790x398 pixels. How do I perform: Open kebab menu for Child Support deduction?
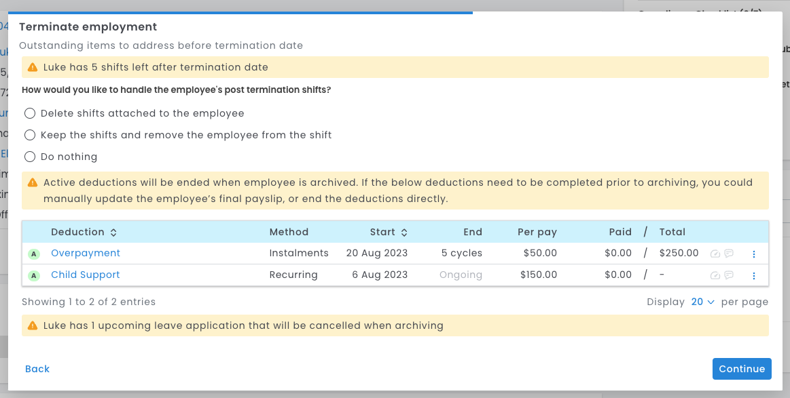(x=753, y=275)
